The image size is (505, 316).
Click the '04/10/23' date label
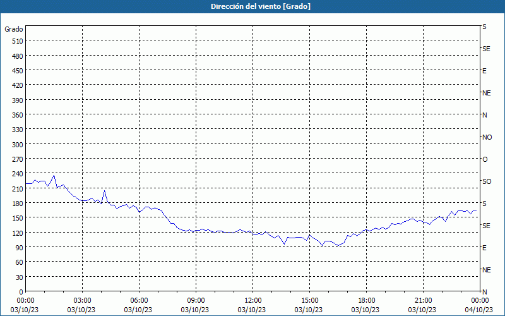tap(479, 310)
